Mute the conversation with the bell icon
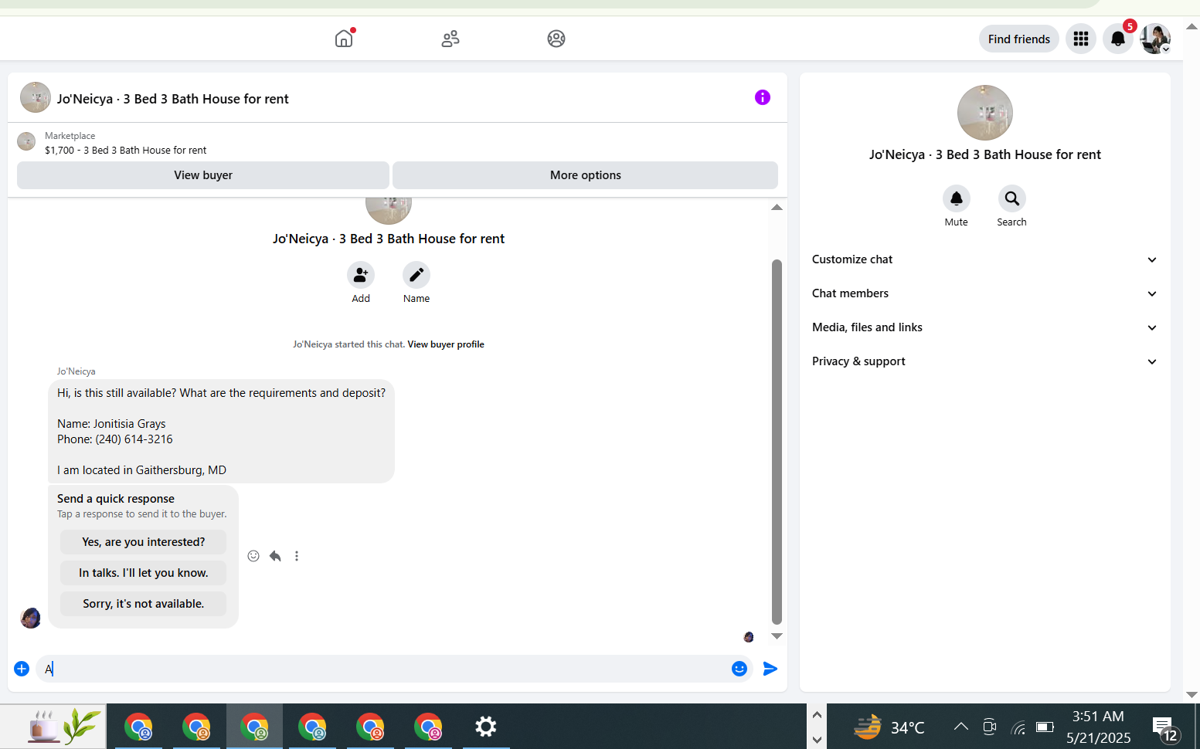This screenshot has height=749, width=1200. tap(957, 198)
